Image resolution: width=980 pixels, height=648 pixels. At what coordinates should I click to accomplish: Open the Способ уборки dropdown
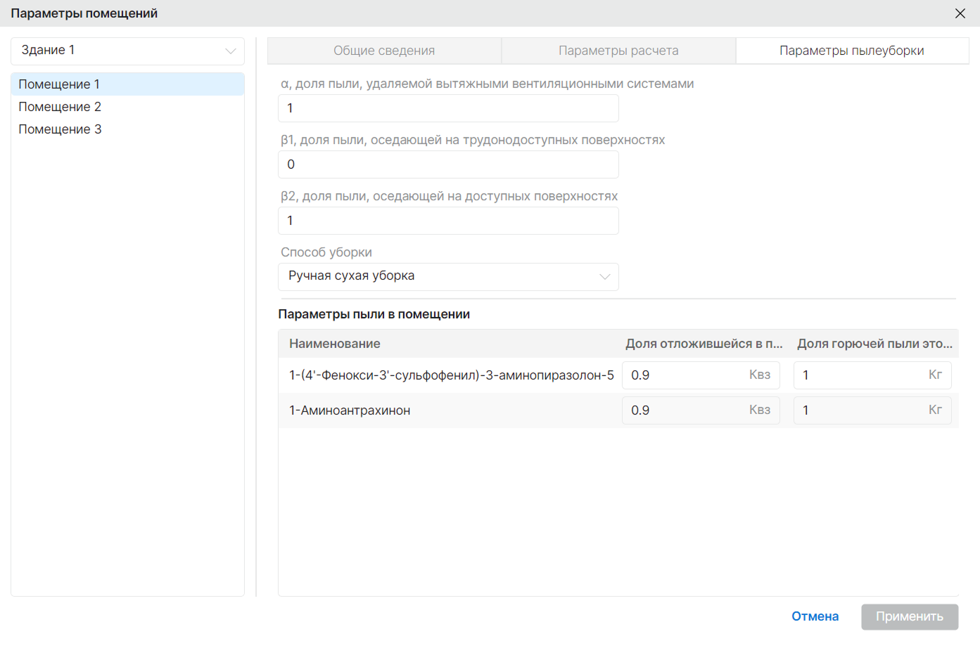[x=448, y=276]
